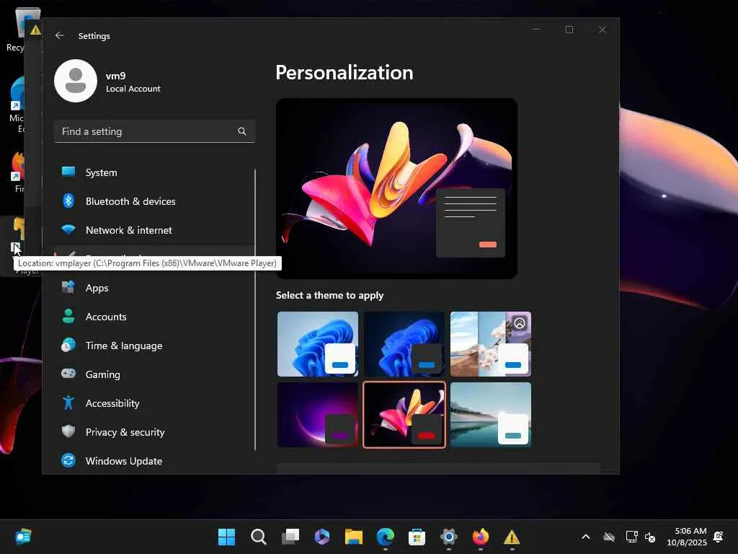The height and width of the screenshot is (554, 738).
Task: Select the purple Glow theme thumbnail
Action: coord(317,415)
